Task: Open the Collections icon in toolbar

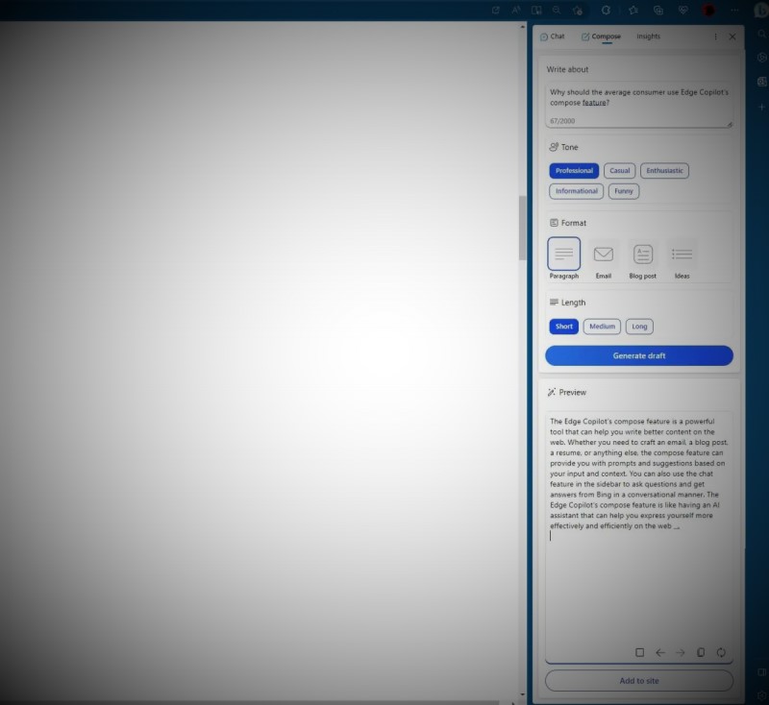Action: pos(658,11)
